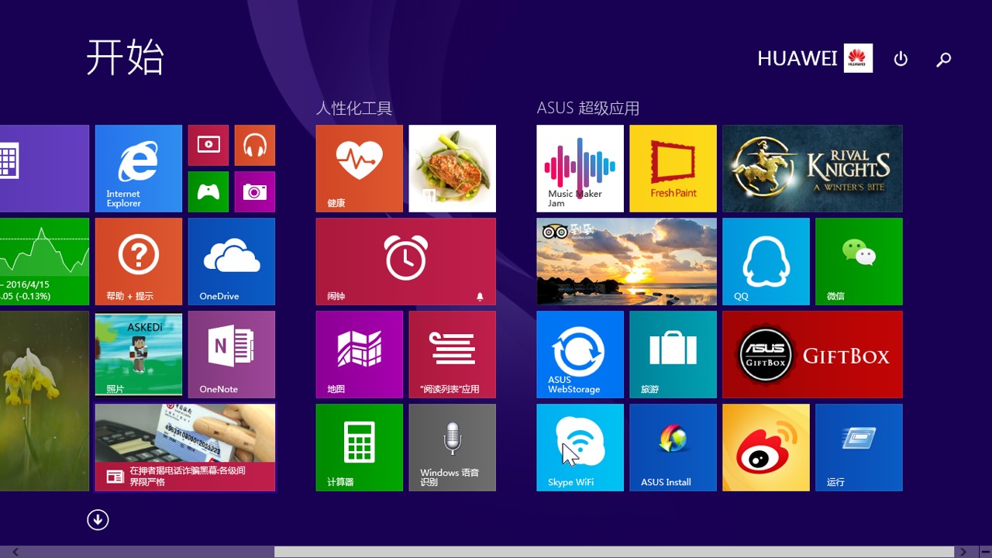This screenshot has height=558, width=992.
Task: Click the 人性化工具 group title
Action: click(x=354, y=108)
